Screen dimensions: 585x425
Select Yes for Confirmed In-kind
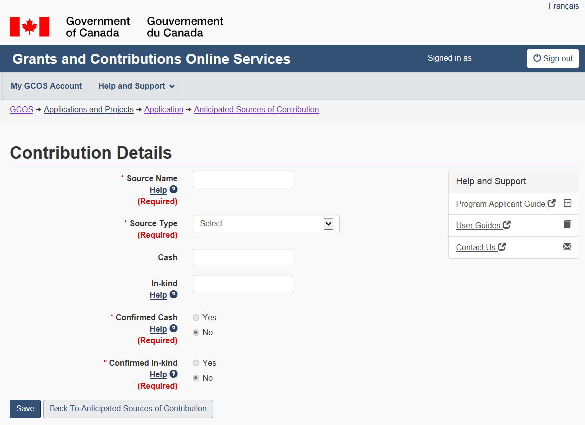tap(196, 363)
